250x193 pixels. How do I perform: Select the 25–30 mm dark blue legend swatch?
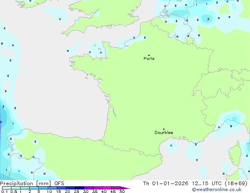coord(80,188)
